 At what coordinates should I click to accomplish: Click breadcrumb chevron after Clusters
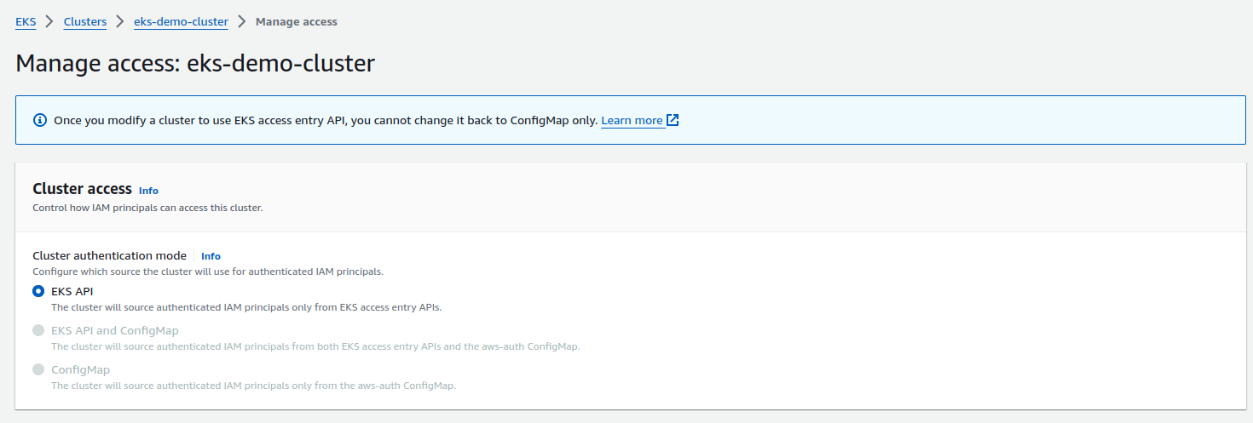coord(120,22)
